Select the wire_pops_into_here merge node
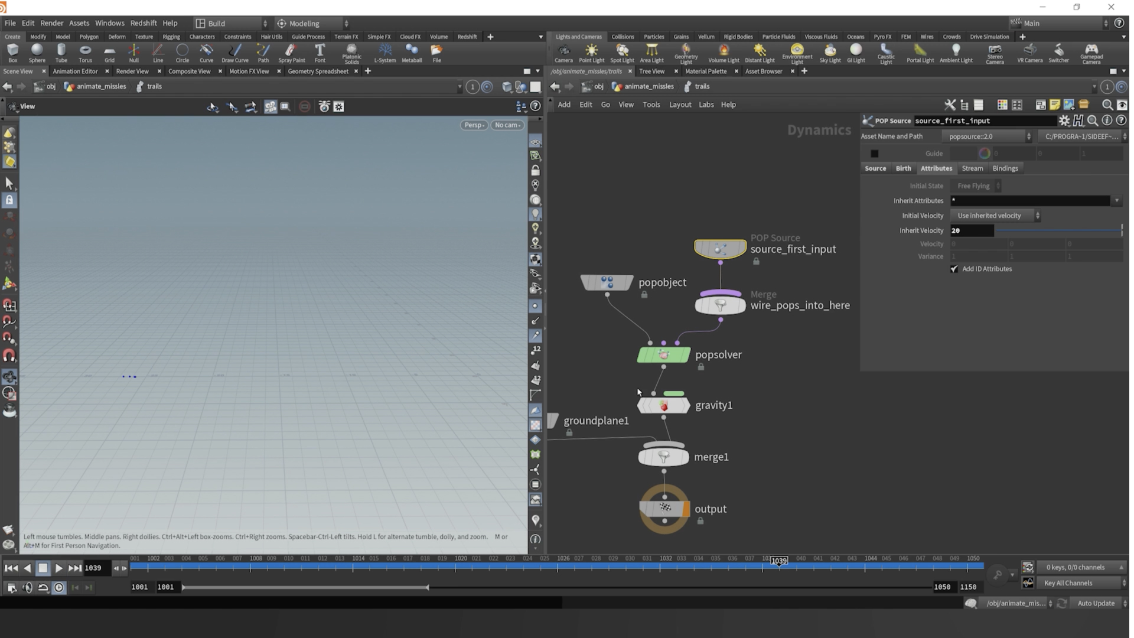 click(x=720, y=305)
